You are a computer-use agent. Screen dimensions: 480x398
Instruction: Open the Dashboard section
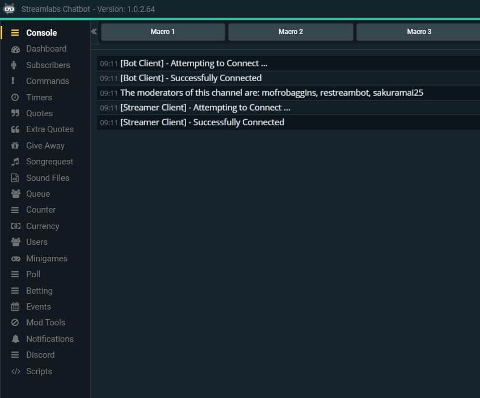click(x=45, y=49)
